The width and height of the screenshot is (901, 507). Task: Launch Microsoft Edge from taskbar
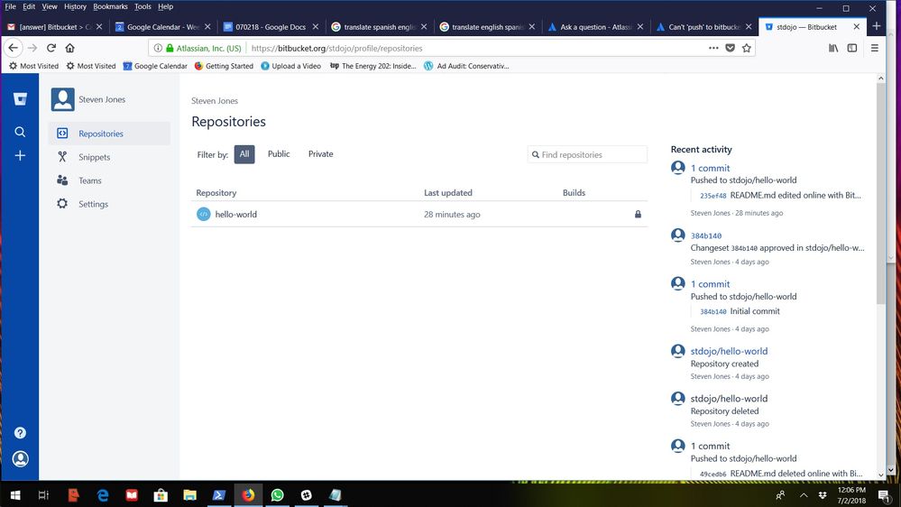tap(103, 495)
